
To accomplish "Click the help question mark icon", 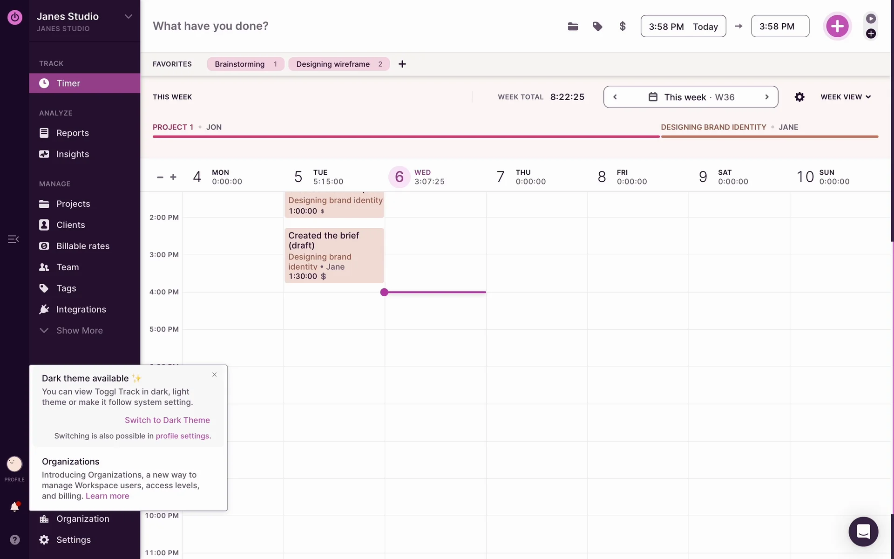I will click(x=15, y=539).
